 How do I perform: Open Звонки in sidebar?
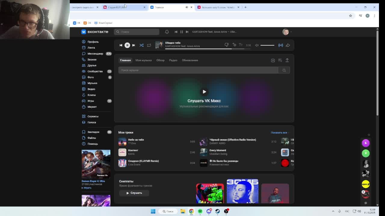[92, 60]
